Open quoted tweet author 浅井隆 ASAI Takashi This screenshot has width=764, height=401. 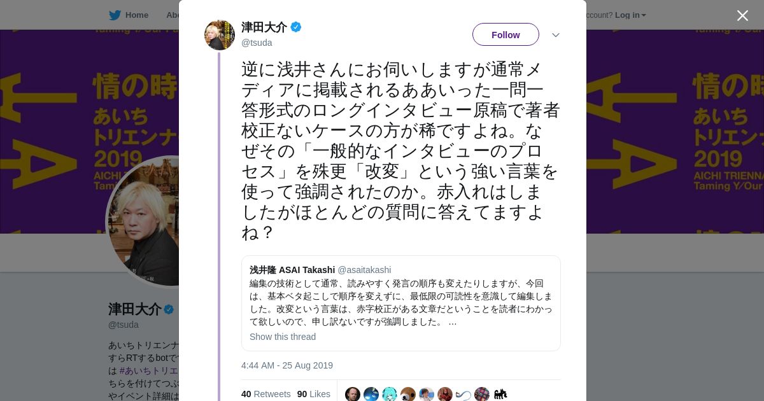[x=292, y=270]
